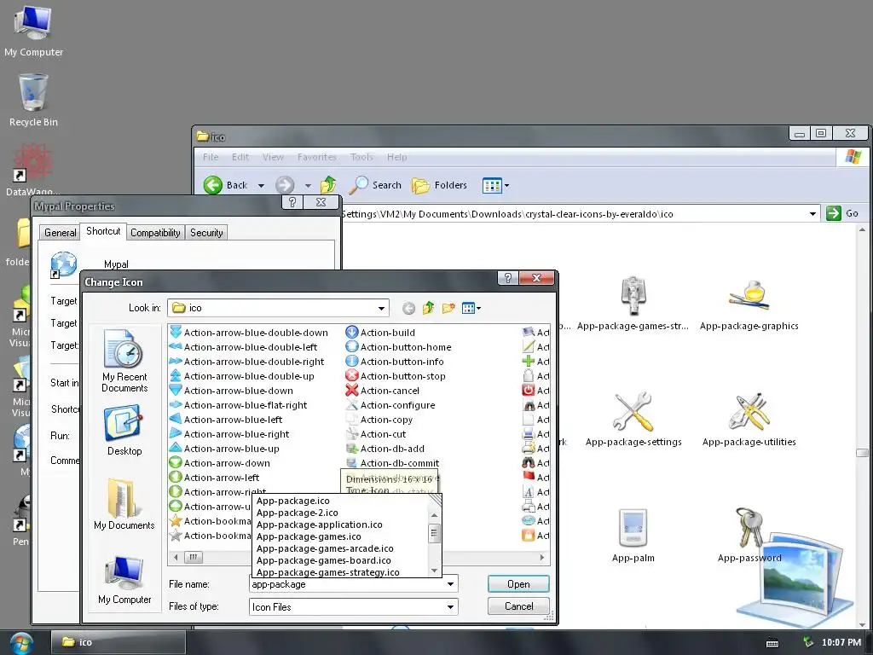Screen dimensions: 873x655
Task: Choose App-package-application.ico suggestion
Action: [x=320, y=525]
